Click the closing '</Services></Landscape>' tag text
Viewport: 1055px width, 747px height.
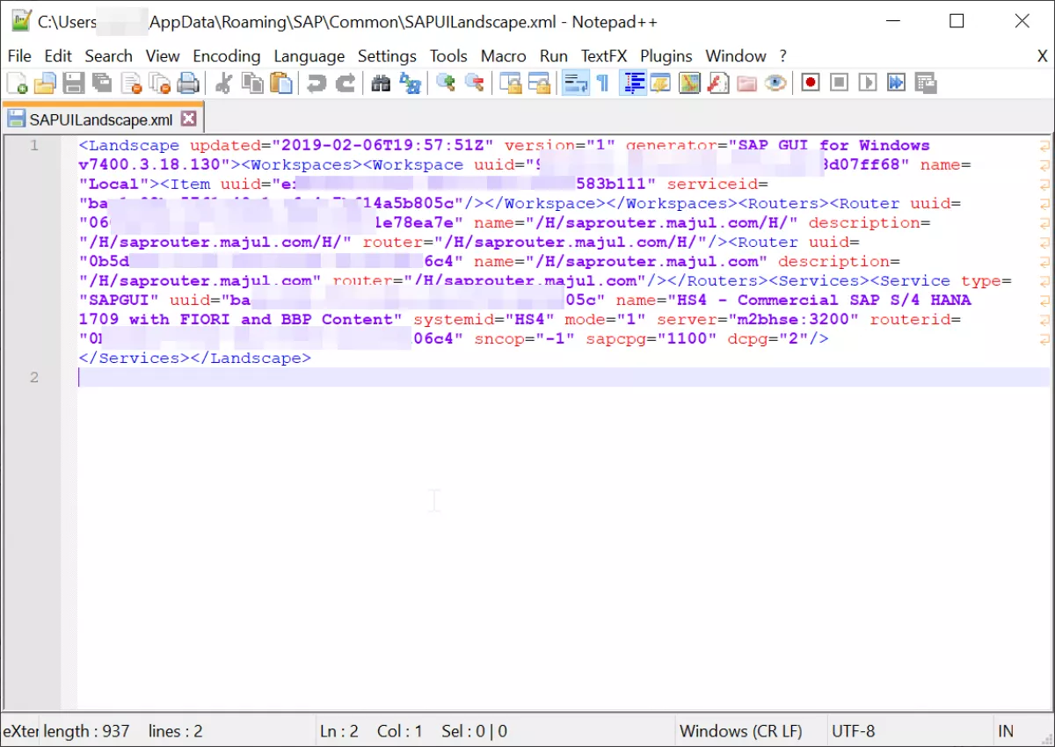[x=195, y=359]
